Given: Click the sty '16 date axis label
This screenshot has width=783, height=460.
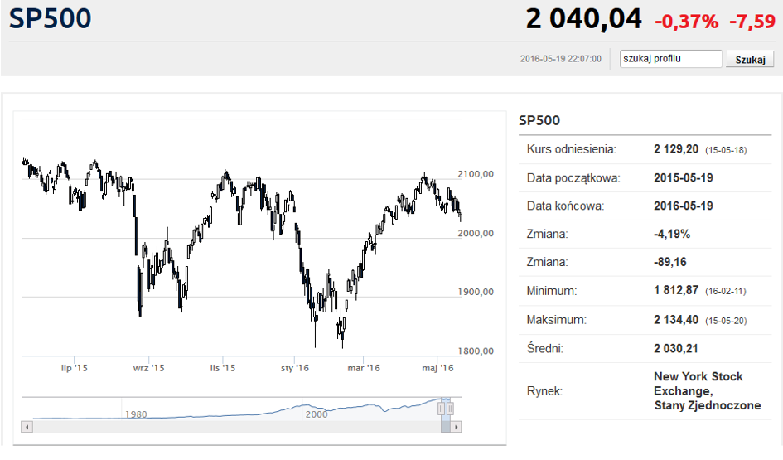Looking at the screenshot, I should coord(295,367).
